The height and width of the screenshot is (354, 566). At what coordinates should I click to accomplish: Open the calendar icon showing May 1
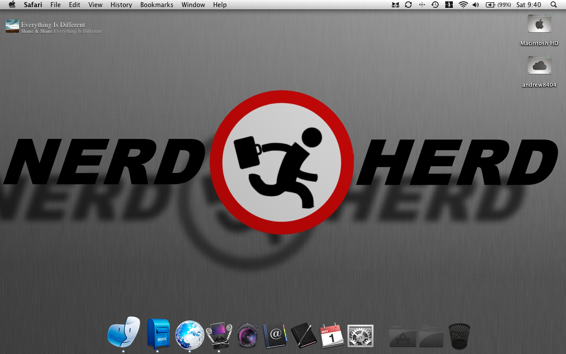click(x=332, y=335)
